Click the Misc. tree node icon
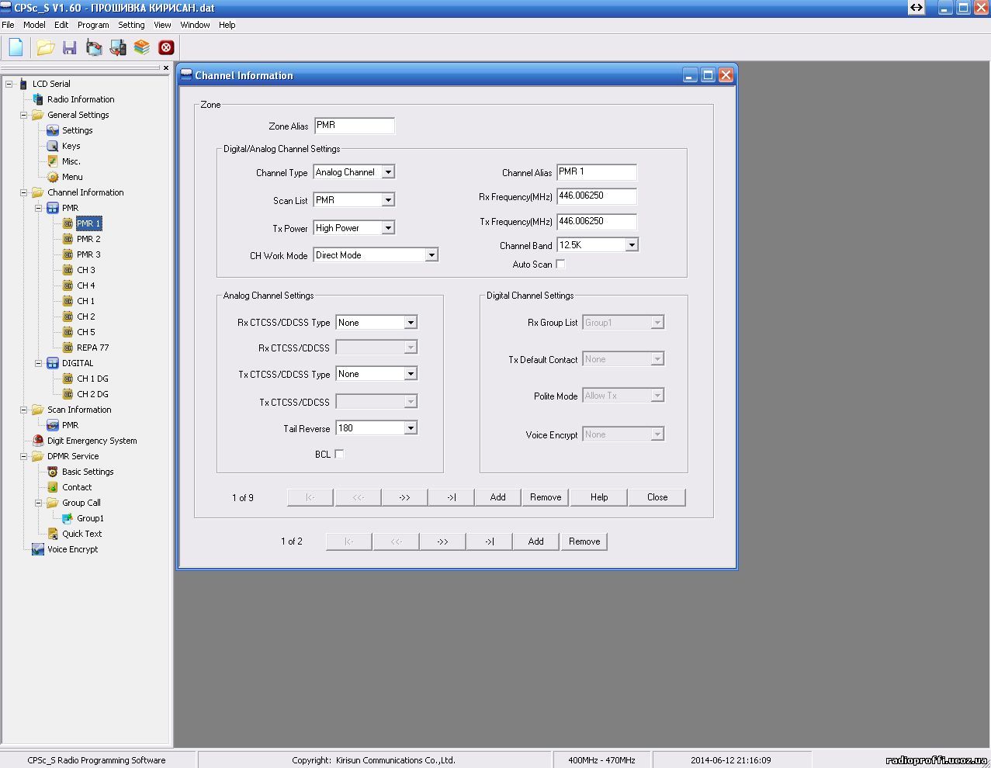Viewport: 991px width, 768px height. 53,161
